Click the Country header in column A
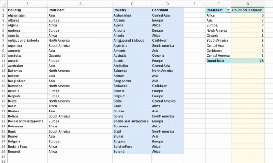273x163 pixels. coord(15,10)
